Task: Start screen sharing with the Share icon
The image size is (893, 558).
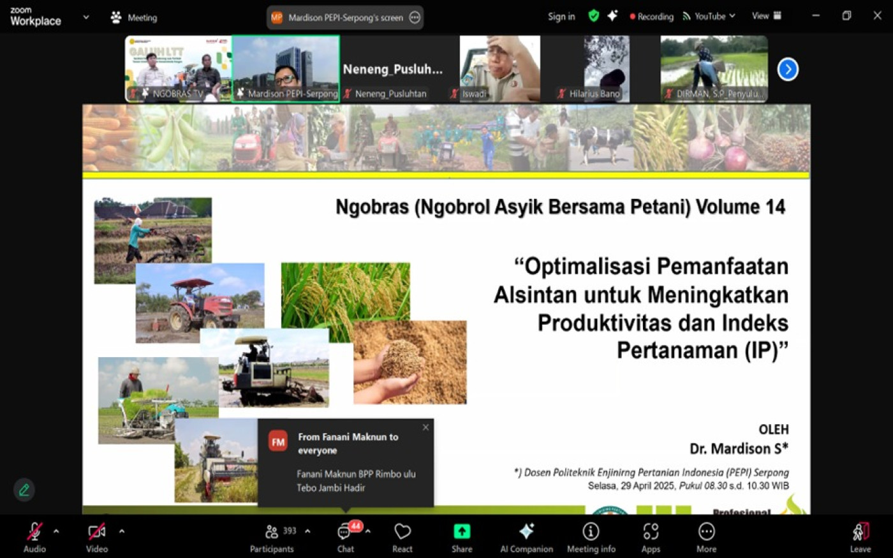Action: [461, 536]
